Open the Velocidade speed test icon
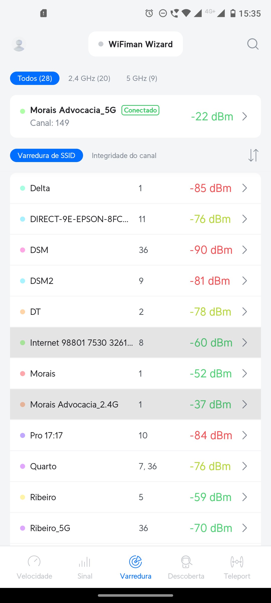The width and height of the screenshot is (271, 603). click(34, 562)
